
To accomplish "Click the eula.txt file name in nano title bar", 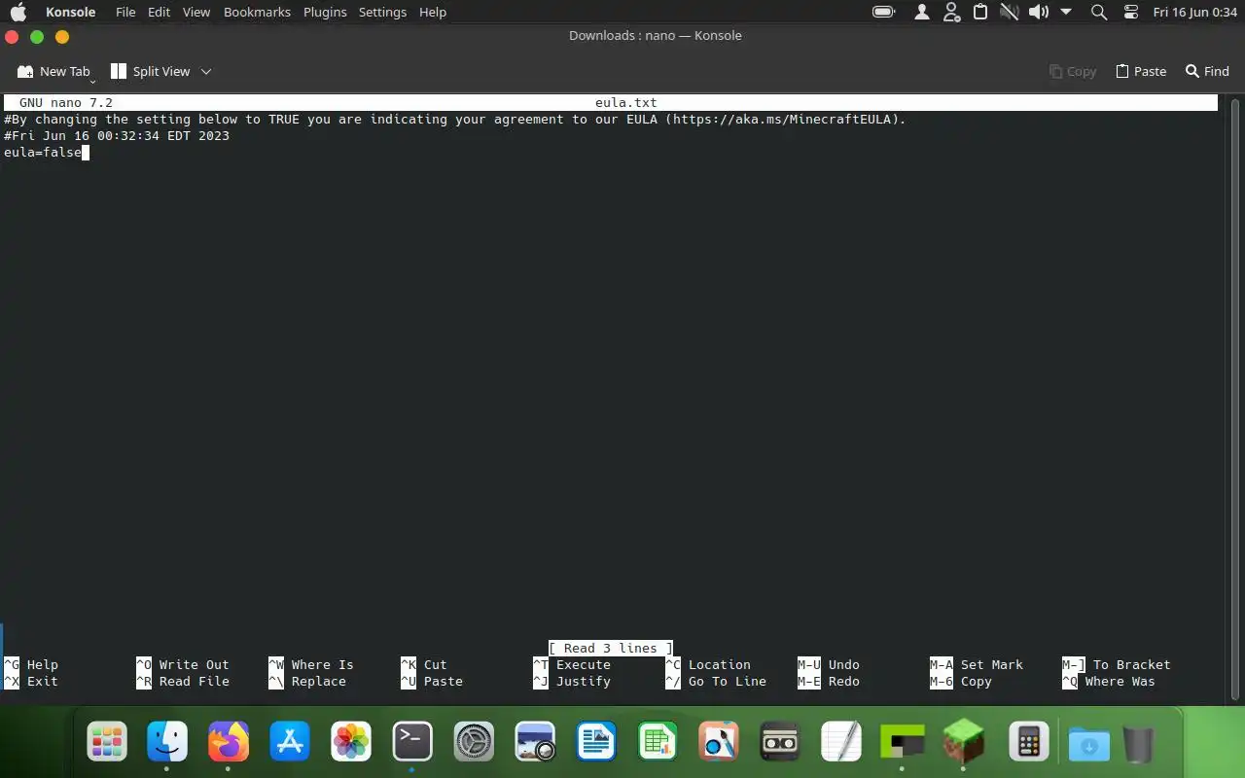I will pos(626,102).
